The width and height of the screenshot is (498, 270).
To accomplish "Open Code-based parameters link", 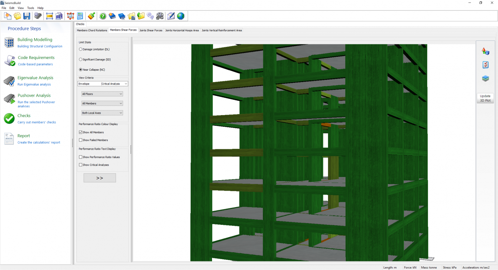I will pyautogui.click(x=35, y=64).
